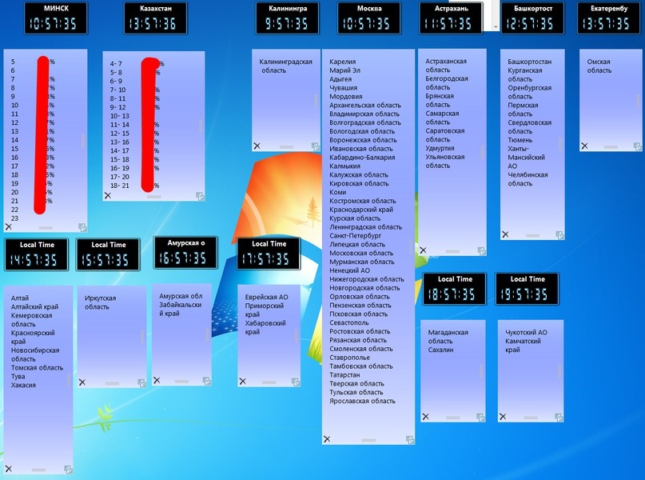Remove the Иркутская область note via its X
The width and height of the screenshot is (645, 480).
coord(82,382)
